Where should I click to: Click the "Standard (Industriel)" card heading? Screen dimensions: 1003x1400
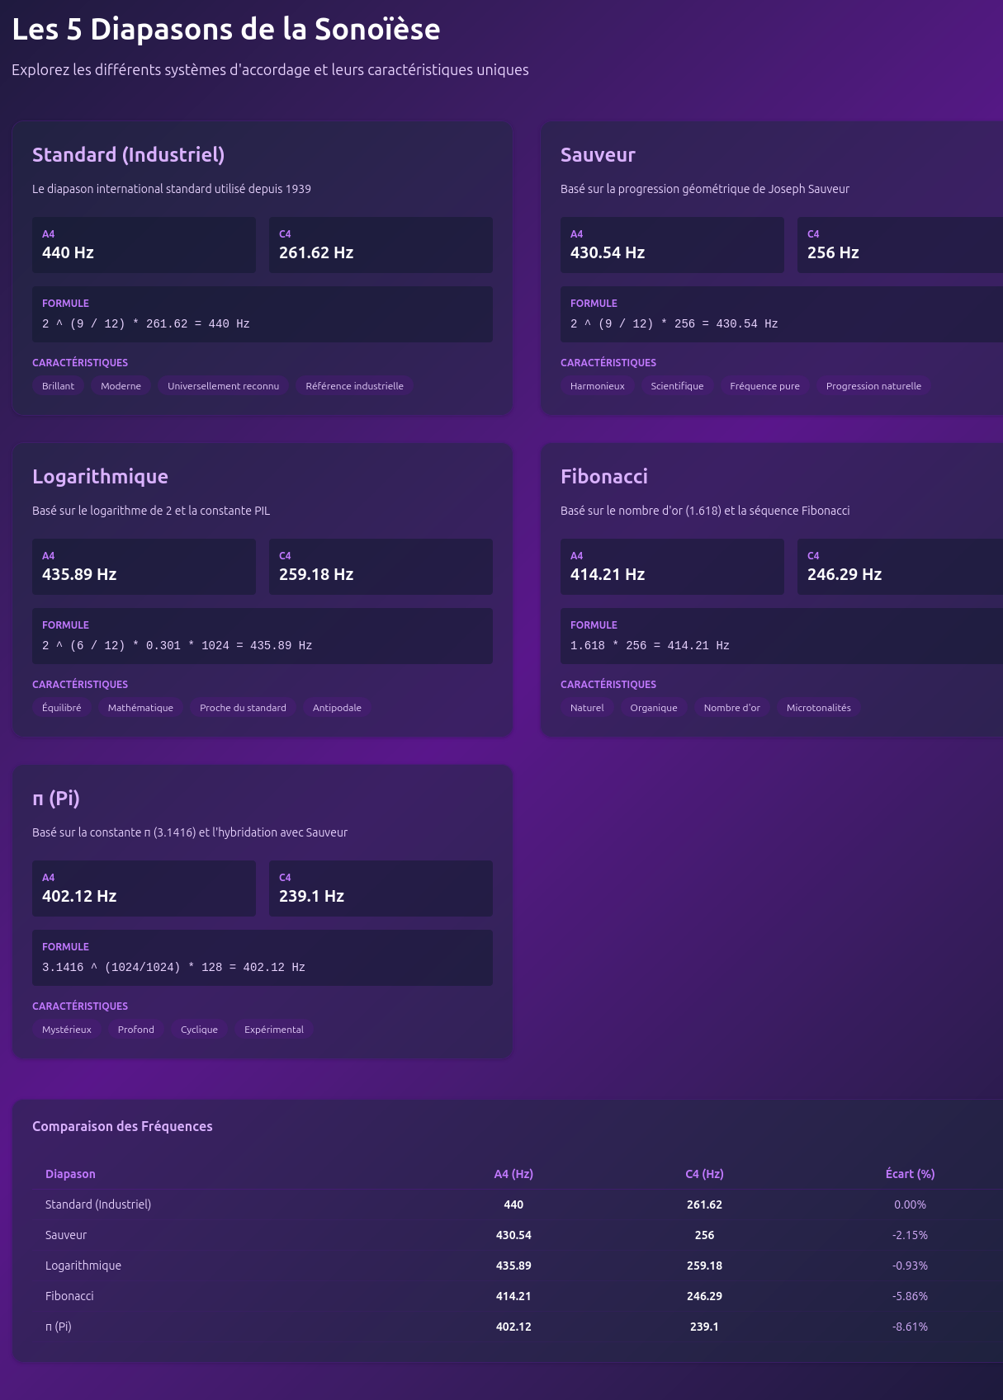tap(128, 155)
